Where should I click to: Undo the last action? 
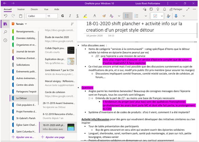5,16
